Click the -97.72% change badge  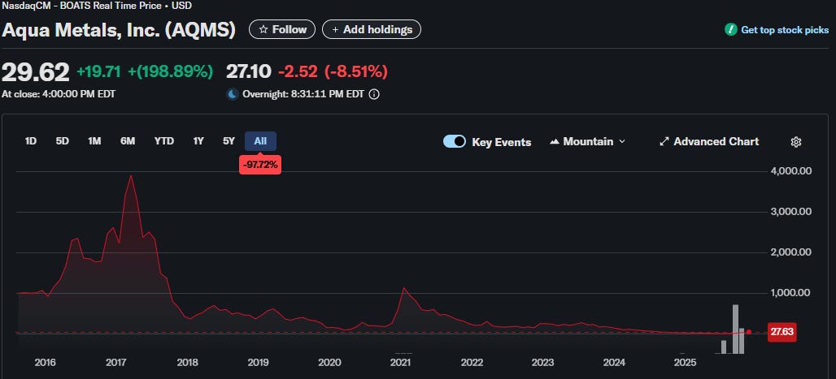point(260,165)
